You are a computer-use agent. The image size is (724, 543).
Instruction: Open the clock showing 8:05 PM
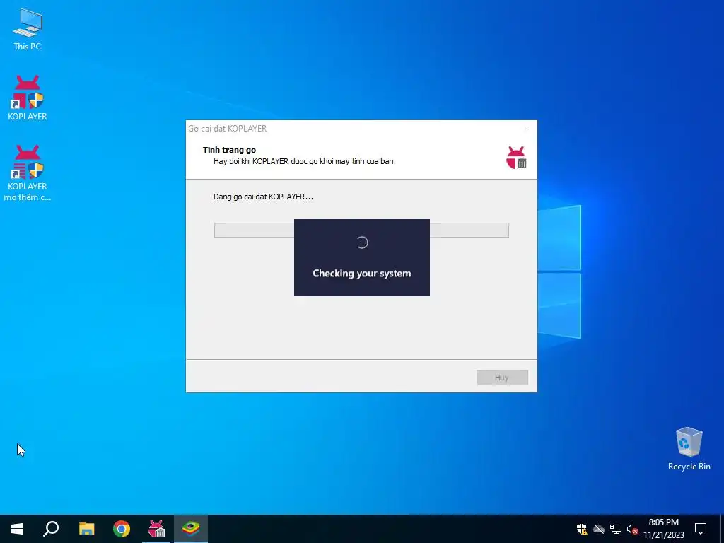coord(663,529)
